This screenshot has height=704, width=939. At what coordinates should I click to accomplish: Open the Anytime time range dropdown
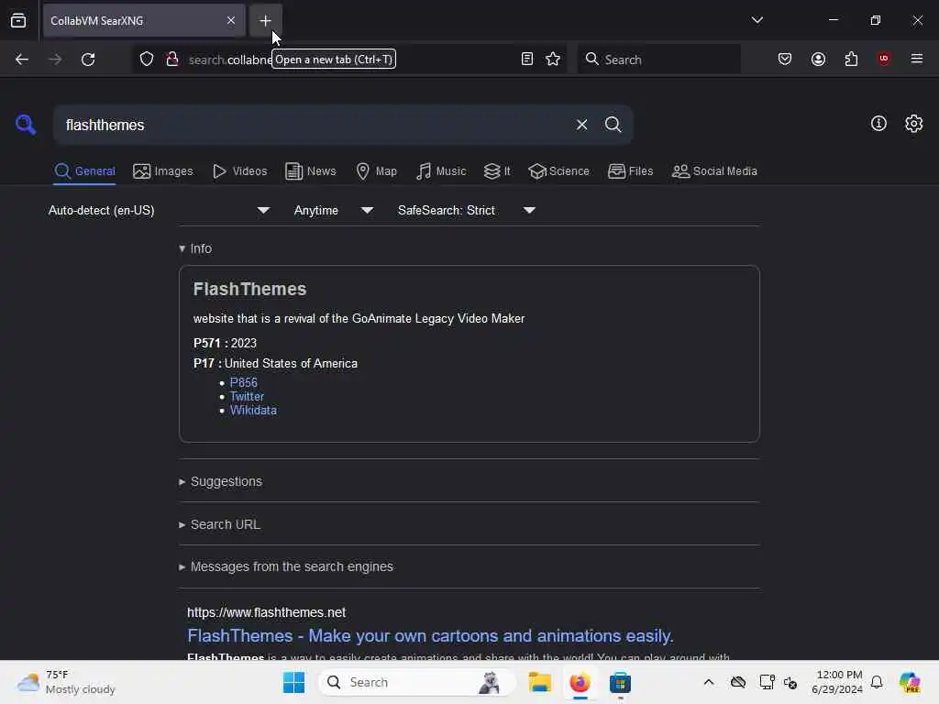pos(333,210)
